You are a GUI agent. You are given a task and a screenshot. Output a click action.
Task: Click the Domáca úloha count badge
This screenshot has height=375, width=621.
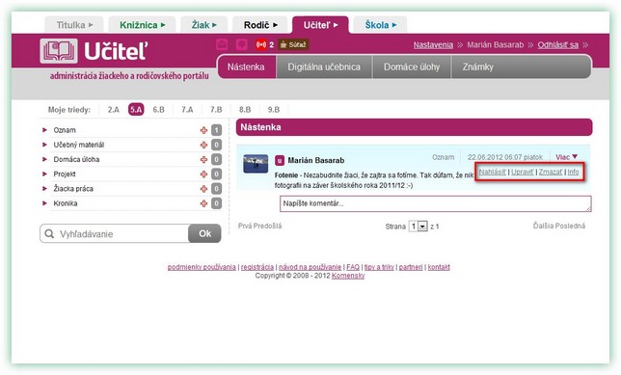[216, 160]
